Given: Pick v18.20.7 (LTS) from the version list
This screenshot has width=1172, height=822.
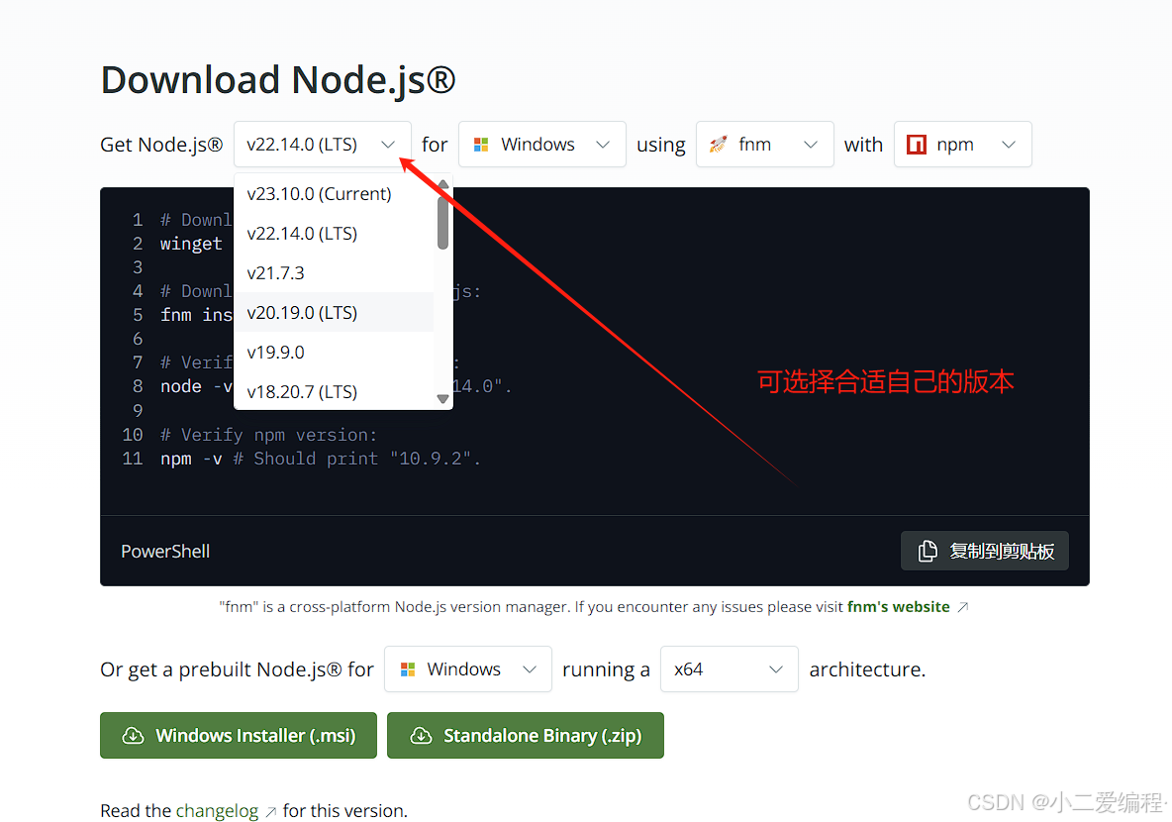Looking at the screenshot, I should pyautogui.click(x=335, y=391).
